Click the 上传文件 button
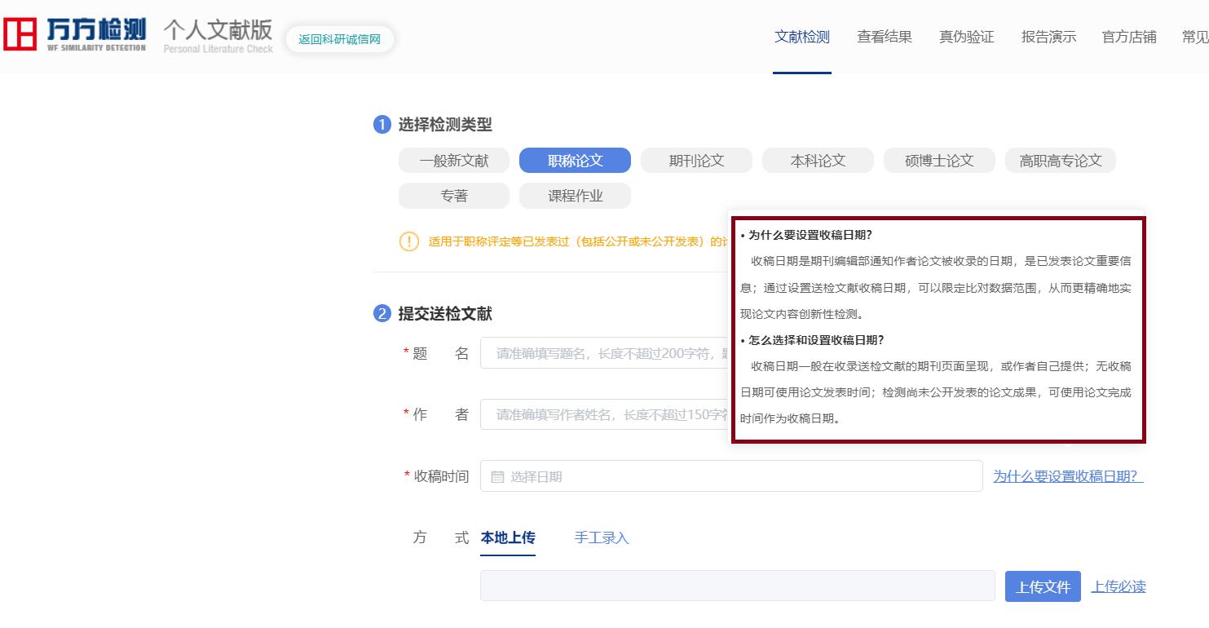This screenshot has width=1209, height=628. [1043, 586]
